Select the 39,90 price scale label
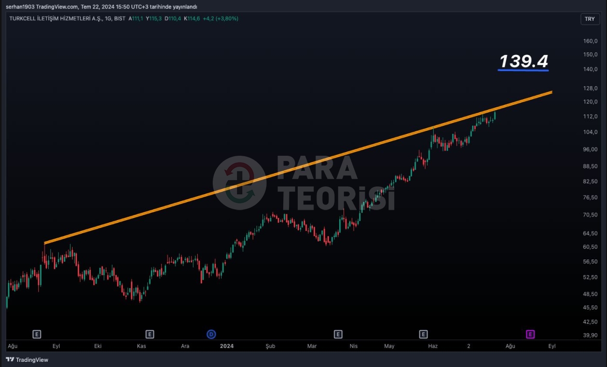The width and height of the screenshot is (607, 367). point(590,335)
